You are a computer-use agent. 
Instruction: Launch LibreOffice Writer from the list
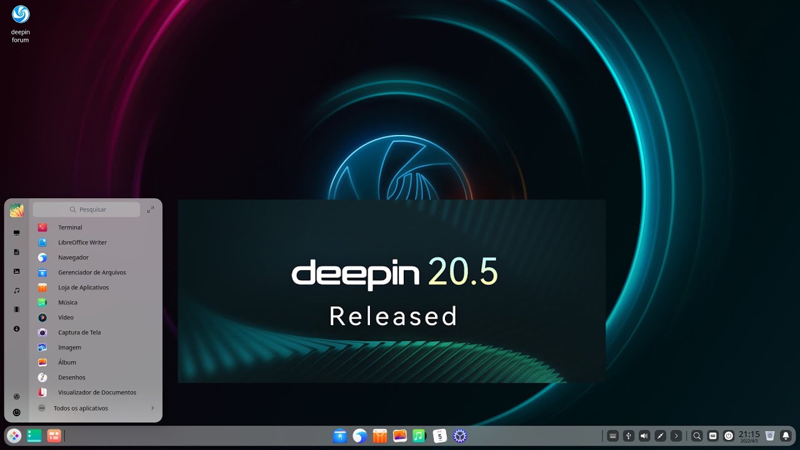point(96,242)
